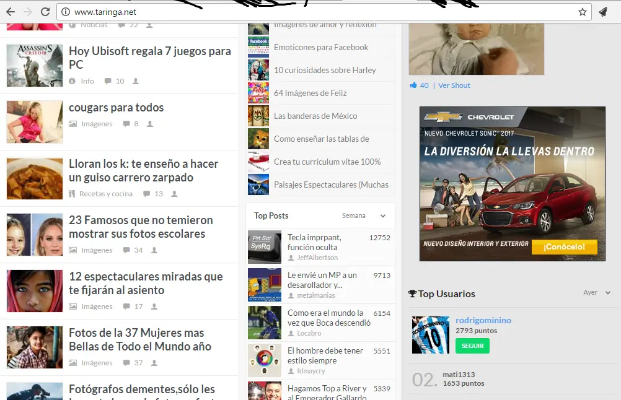This screenshot has width=621, height=400.
Task: Click comment icon on 23 Famosos post
Action: coord(126,250)
